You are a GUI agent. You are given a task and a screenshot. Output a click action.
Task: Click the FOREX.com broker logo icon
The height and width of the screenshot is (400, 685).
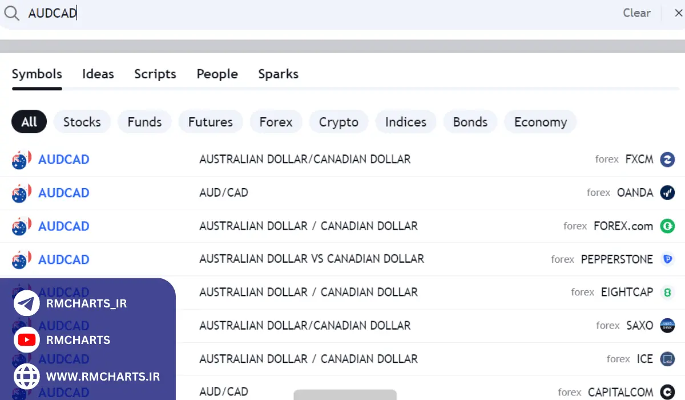point(667,226)
